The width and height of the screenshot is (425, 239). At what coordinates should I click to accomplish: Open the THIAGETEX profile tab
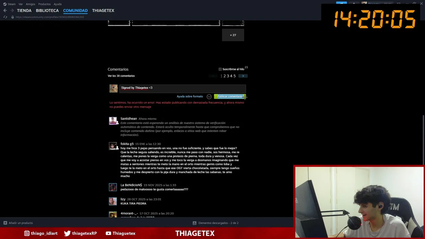103,11
